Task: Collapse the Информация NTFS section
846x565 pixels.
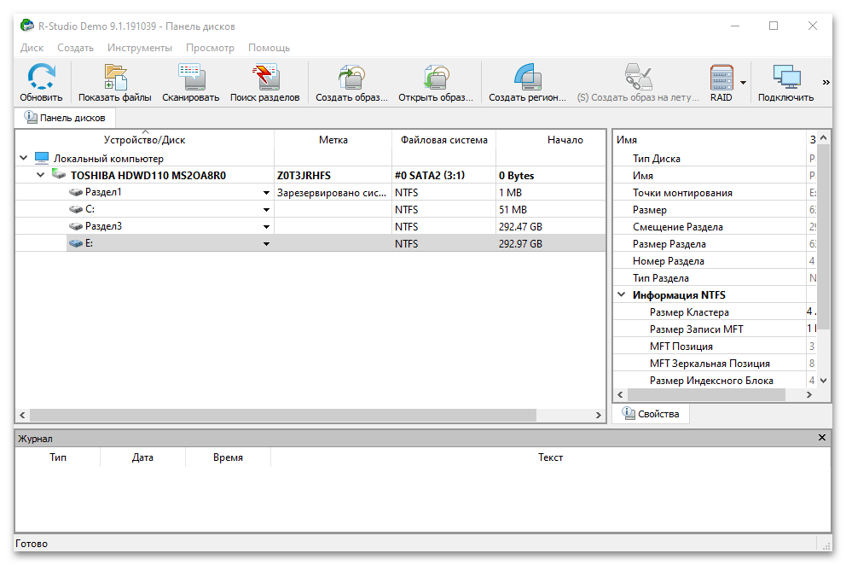Action: (621, 295)
